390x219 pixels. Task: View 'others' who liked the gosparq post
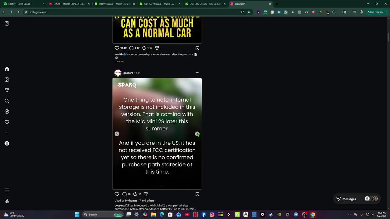tap(151, 201)
